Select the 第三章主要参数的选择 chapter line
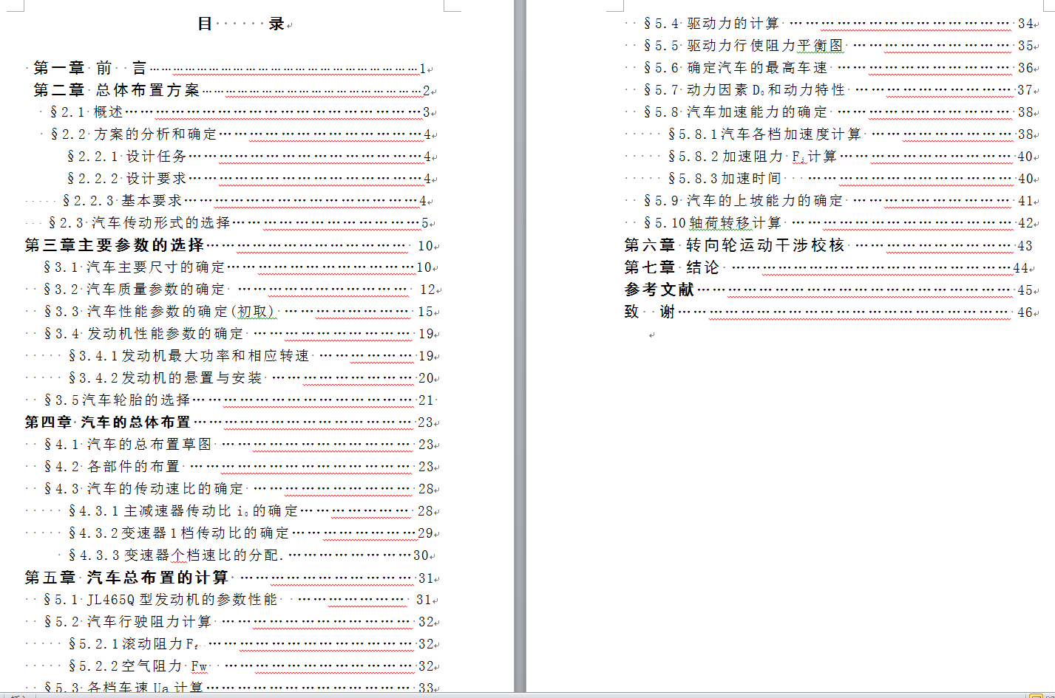Screen dimensions: 1055x698 point(229,245)
